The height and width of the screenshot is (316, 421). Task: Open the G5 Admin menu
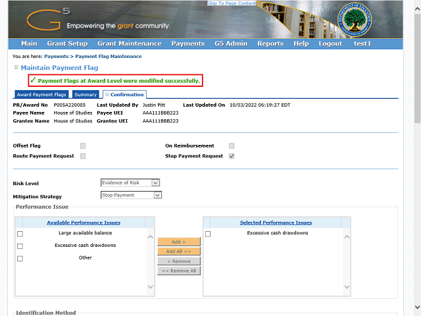(231, 43)
